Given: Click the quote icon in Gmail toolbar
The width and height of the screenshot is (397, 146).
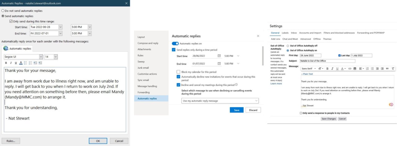Looking at the screenshot, I should (387, 68).
